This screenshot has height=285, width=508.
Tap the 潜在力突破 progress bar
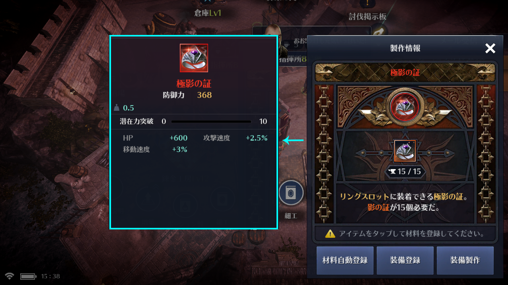(x=211, y=121)
